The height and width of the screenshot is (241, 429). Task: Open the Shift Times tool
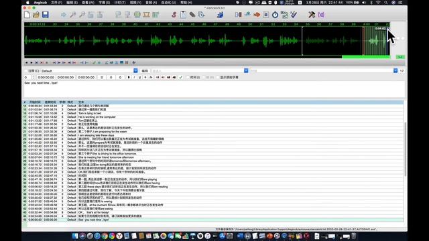(x=239, y=15)
